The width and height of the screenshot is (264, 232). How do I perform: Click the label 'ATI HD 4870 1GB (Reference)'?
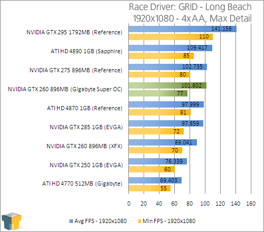[x=84, y=108]
